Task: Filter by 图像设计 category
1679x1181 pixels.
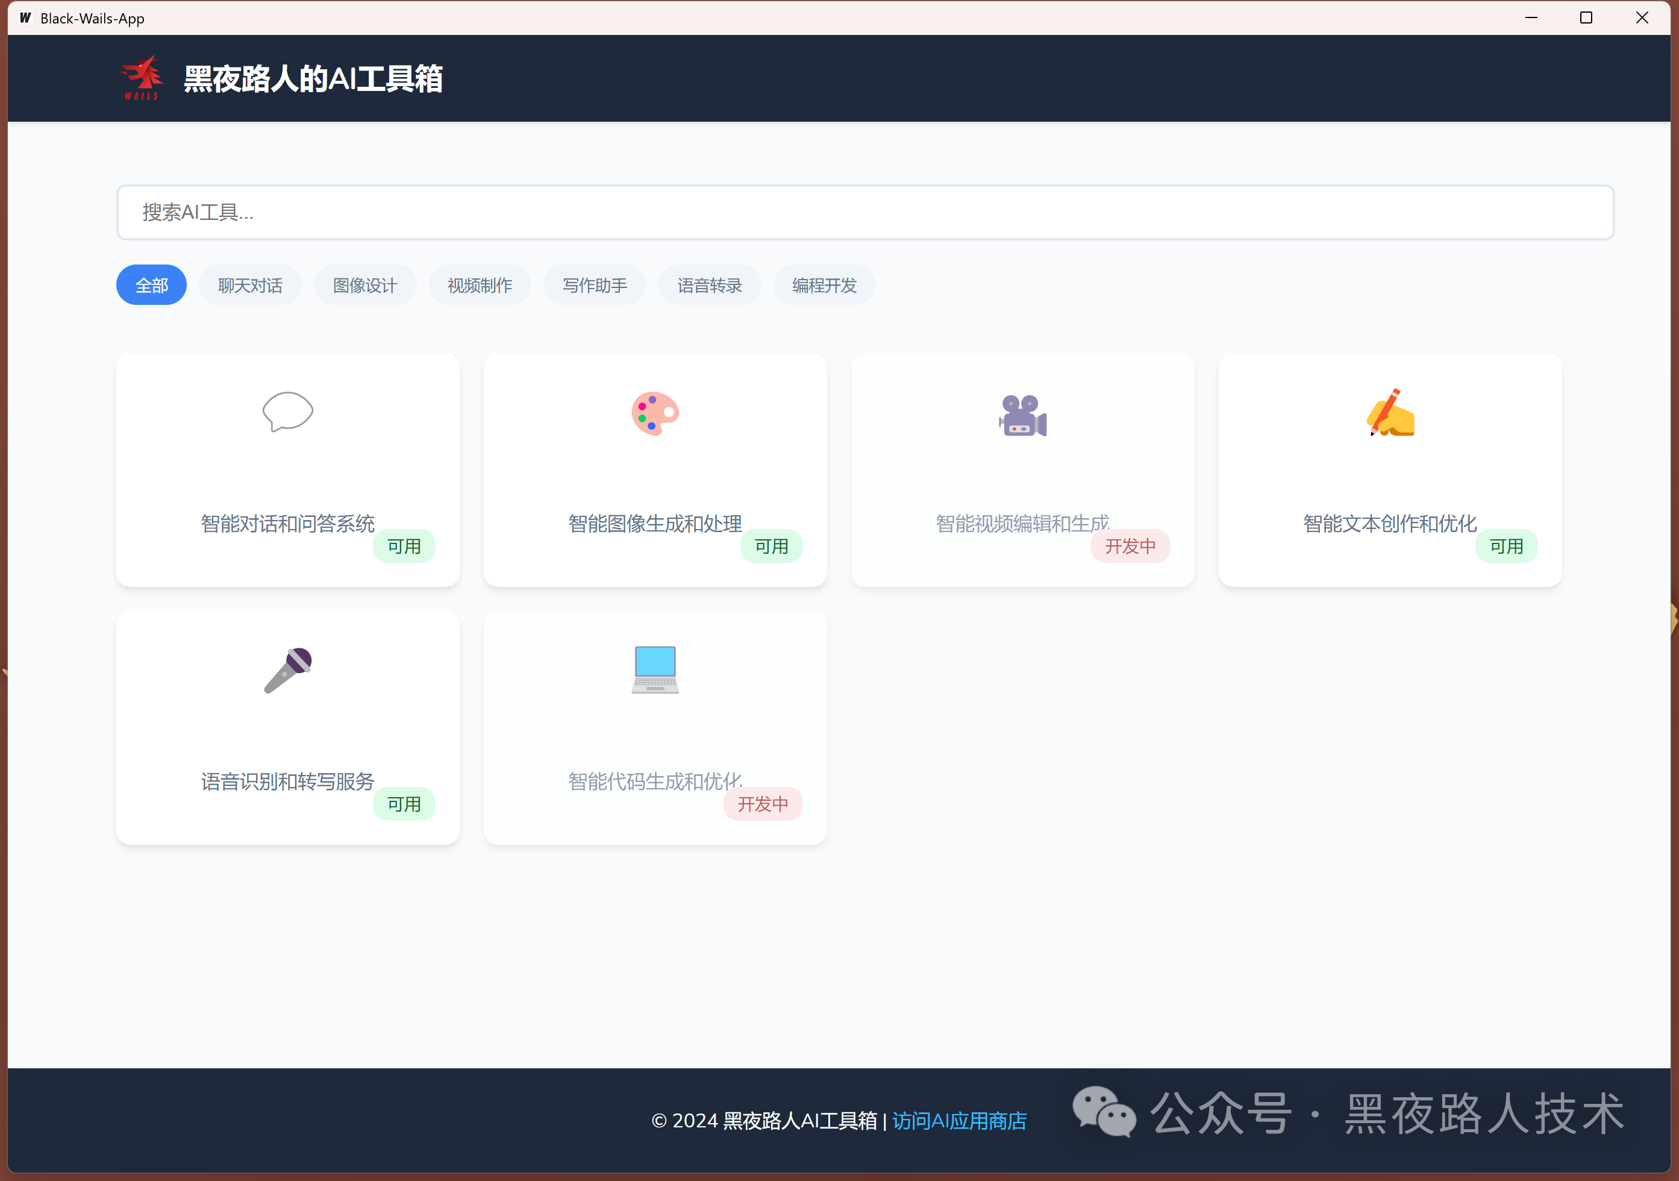Action: coord(365,285)
